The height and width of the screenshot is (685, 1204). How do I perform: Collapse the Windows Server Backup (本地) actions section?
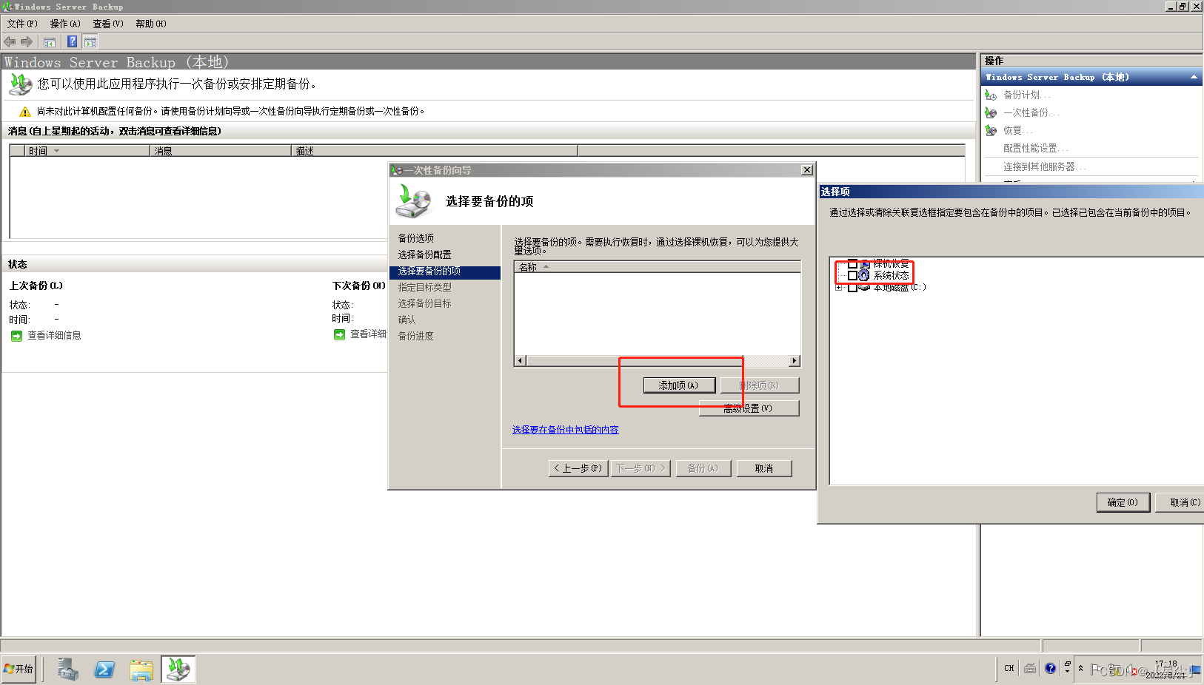click(1194, 77)
